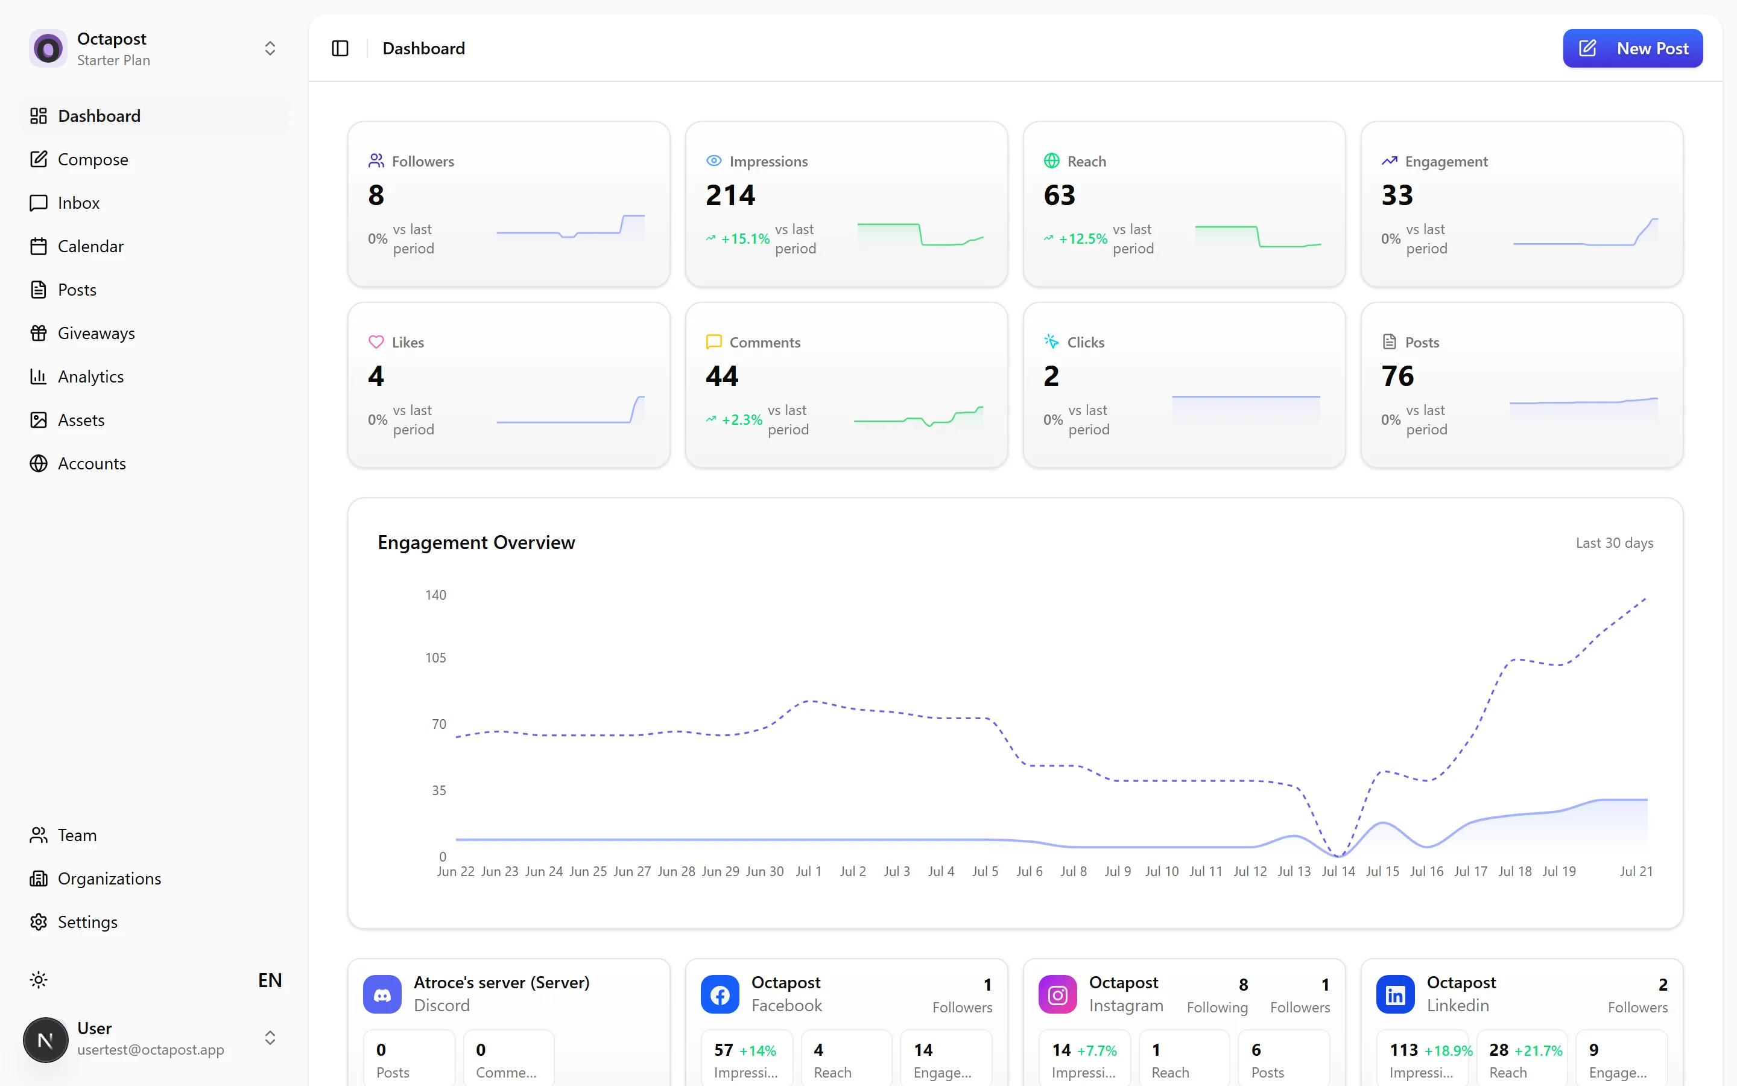Open Dashboard in the sidebar
The height and width of the screenshot is (1086, 1737).
pyautogui.click(x=154, y=116)
